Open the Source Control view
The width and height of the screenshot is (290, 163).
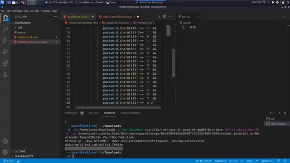click(x=5, y=40)
